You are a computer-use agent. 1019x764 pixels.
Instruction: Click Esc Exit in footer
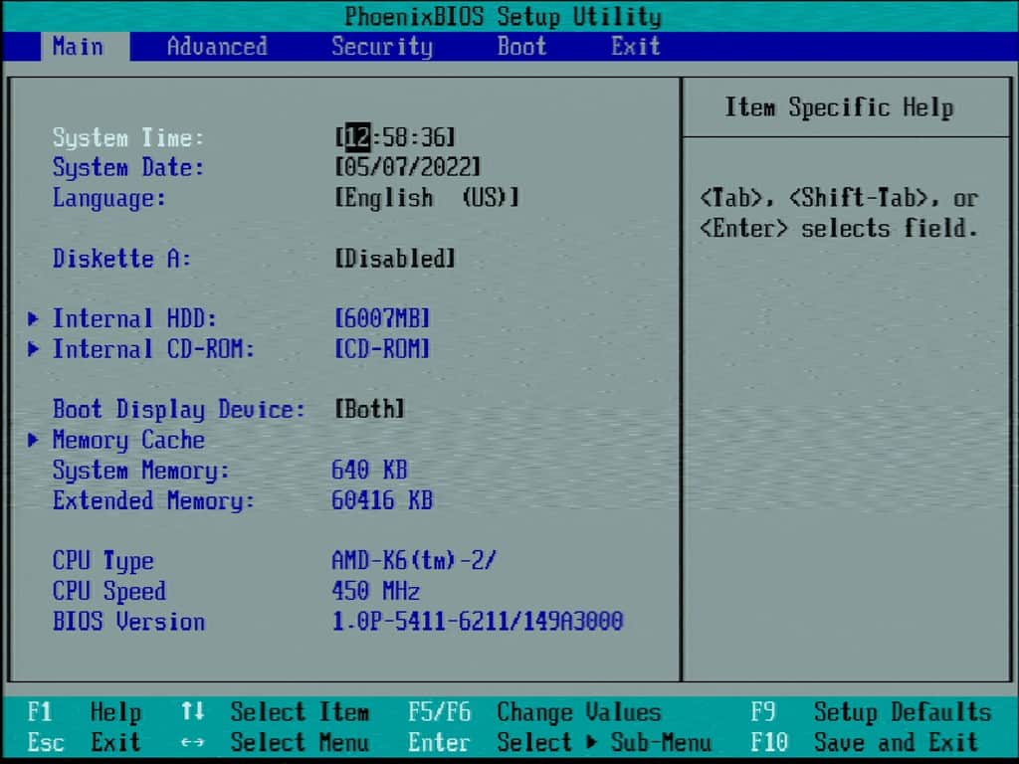[x=84, y=742]
